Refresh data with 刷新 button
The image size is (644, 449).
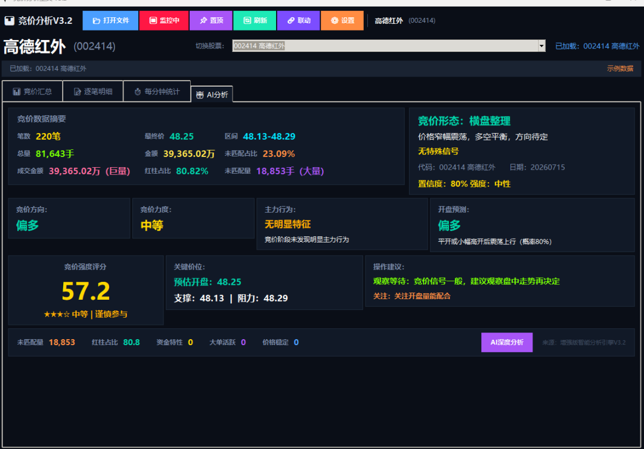point(255,20)
